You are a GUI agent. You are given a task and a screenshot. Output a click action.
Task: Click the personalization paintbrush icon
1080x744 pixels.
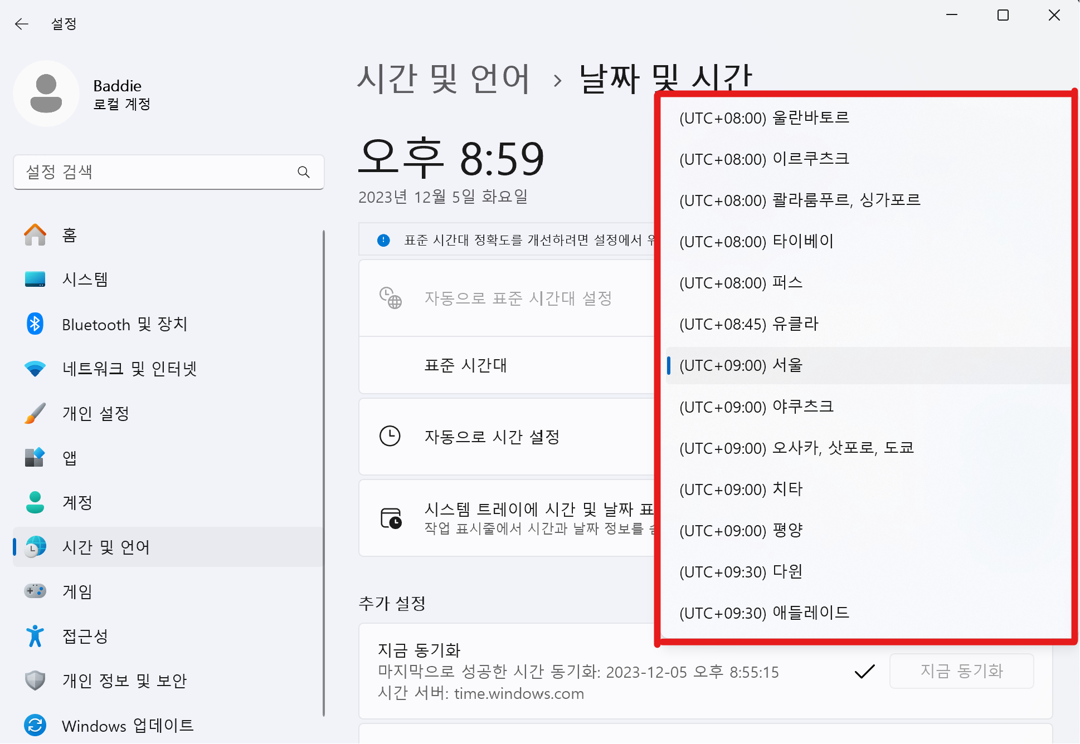(x=35, y=413)
